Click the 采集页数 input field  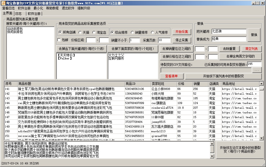click(x=164, y=40)
